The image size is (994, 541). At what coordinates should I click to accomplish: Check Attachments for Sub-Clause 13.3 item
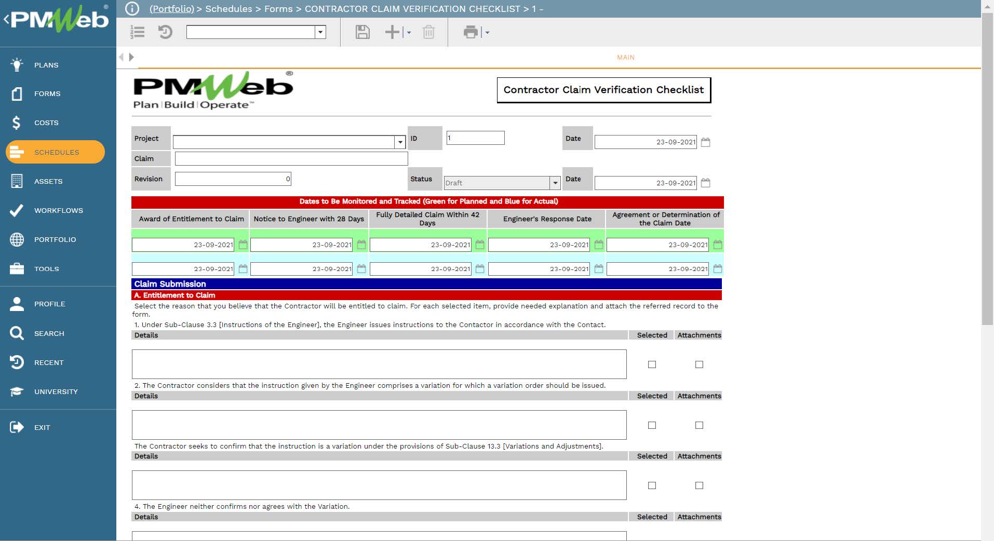699,485
